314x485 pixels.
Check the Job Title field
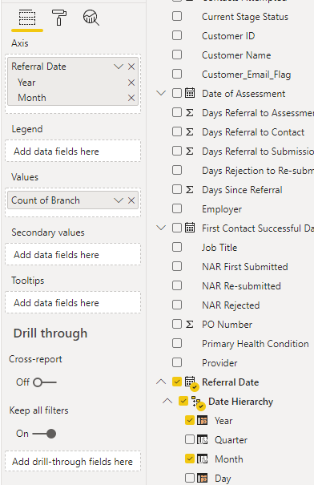177,247
